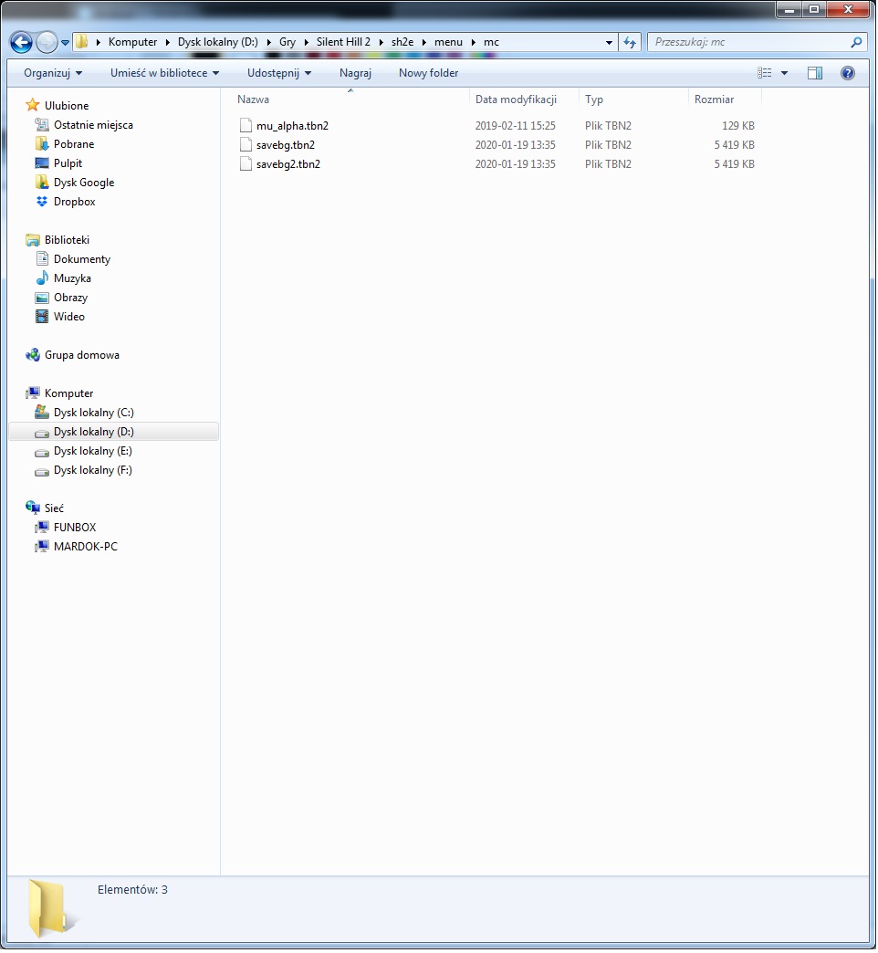Open the recent locations dropdown arrow

pos(65,43)
